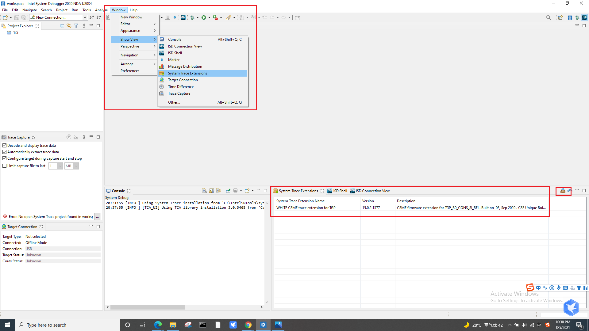Enable Limit capture file to last
The image size is (589, 331).
click(x=5, y=165)
